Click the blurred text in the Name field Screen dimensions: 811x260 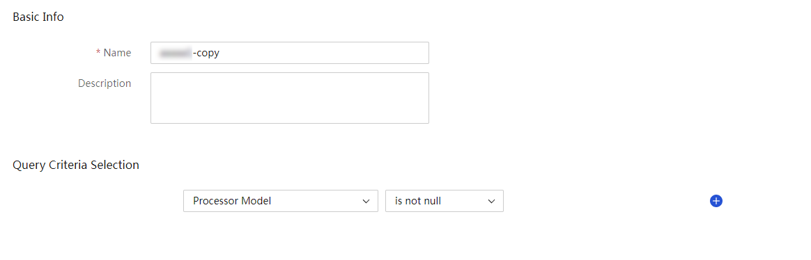[175, 53]
